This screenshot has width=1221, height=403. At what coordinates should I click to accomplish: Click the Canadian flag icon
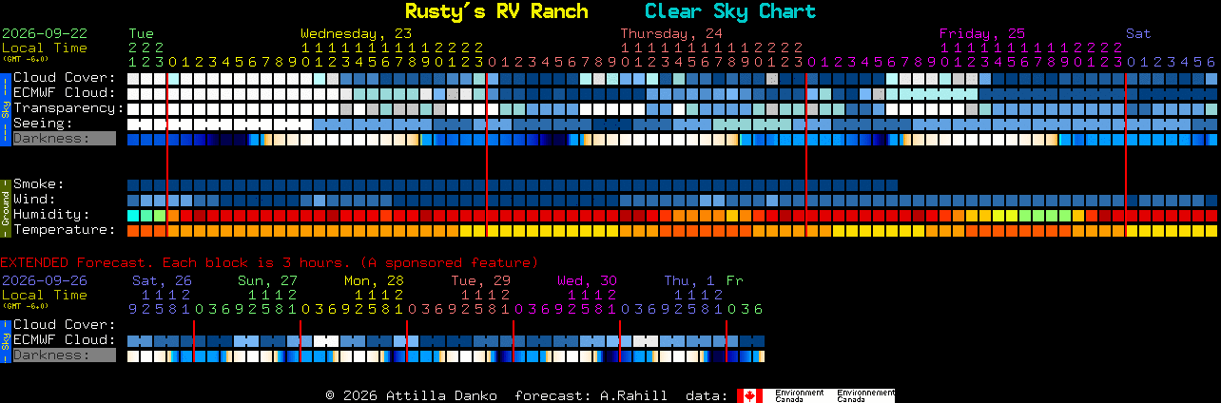tap(749, 395)
